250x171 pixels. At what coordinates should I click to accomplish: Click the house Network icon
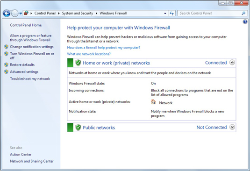pos(153,102)
